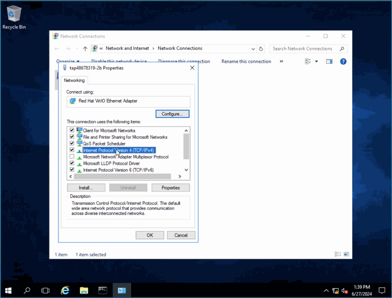
Task: Open the address bar history dropdown
Action: tap(253, 49)
